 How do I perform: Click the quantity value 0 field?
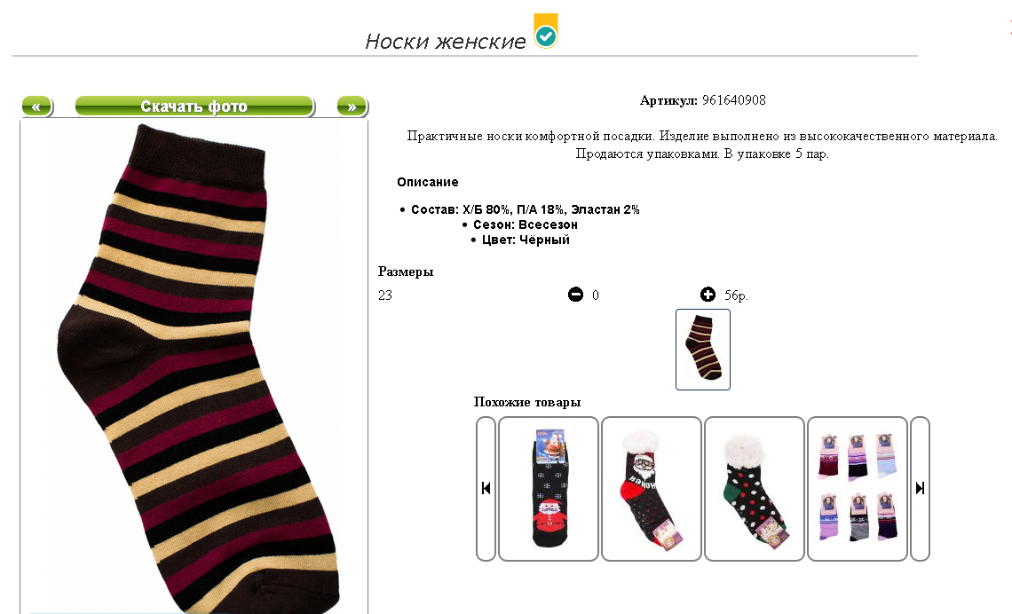(595, 295)
